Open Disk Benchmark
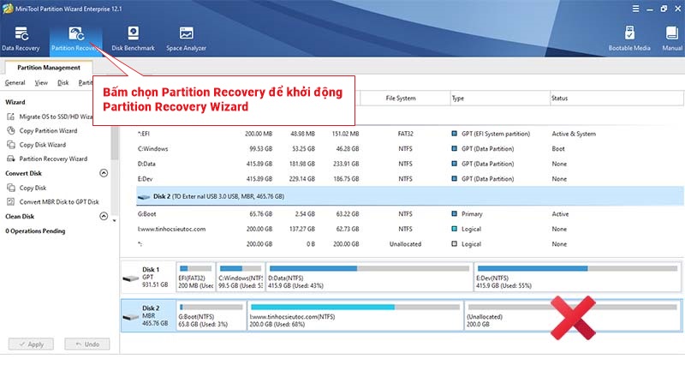Image resolution: width=685 pixels, height=365 pixels. [133, 39]
